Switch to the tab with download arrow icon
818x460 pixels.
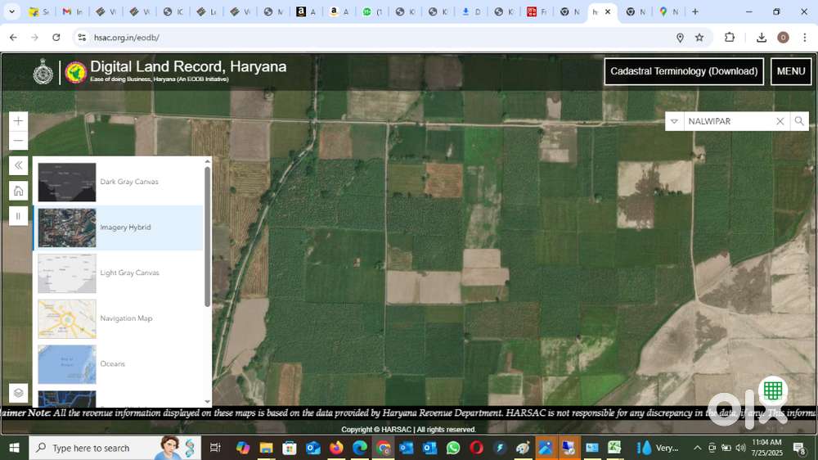click(x=470, y=11)
